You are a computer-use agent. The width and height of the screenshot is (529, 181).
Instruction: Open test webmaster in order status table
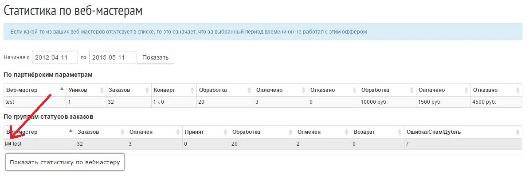coord(17,144)
